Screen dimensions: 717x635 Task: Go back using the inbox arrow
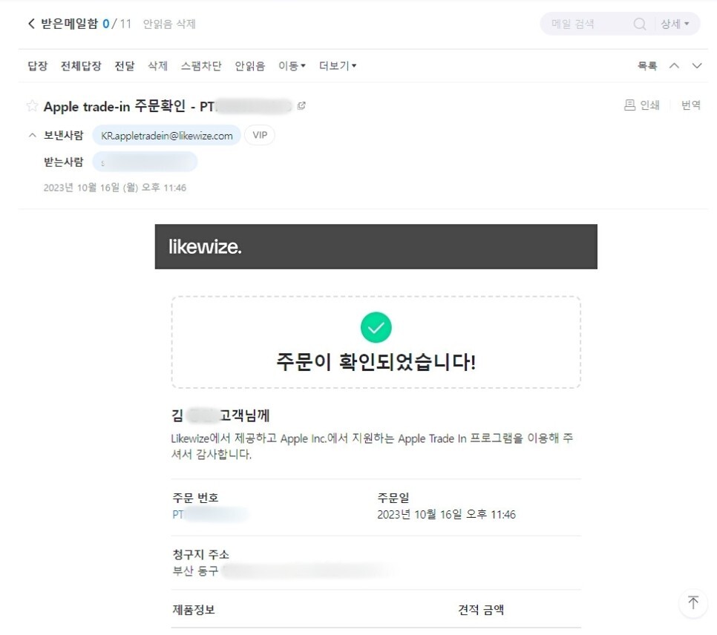(x=31, y=24)
